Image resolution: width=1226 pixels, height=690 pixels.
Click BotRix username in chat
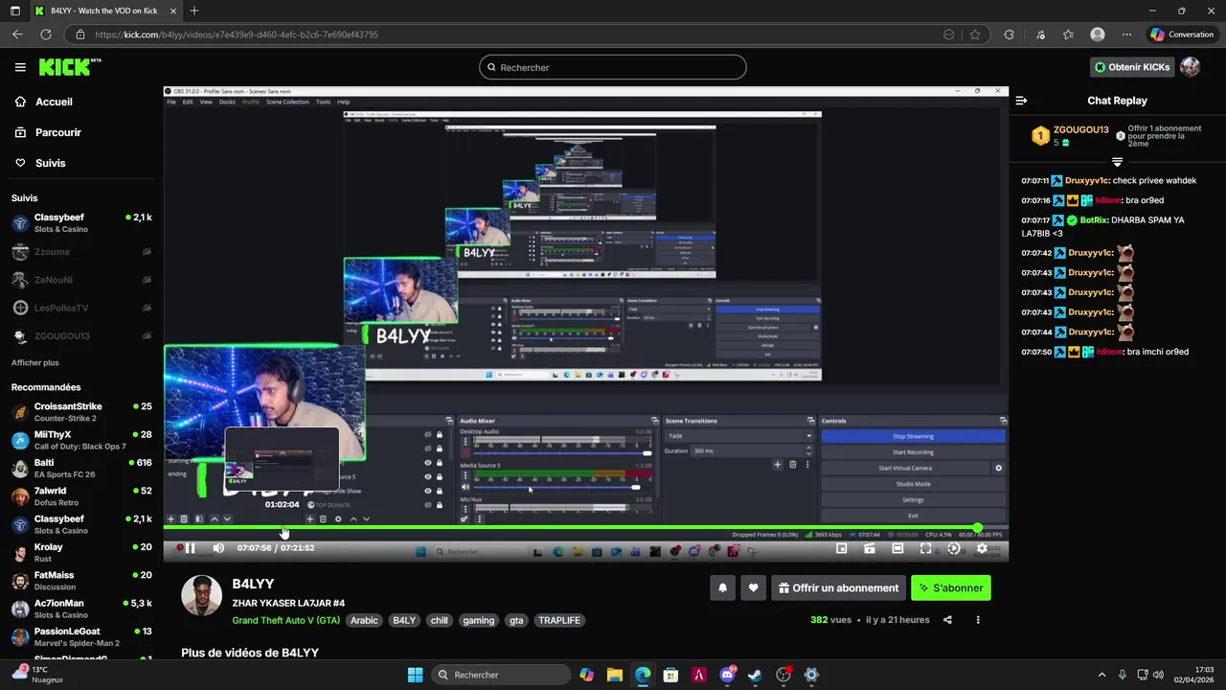click(x=1095, y=219)
